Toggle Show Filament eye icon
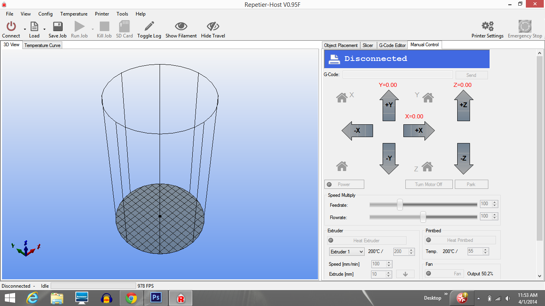This screenshot has width=545, height=306. pos(181,27)
